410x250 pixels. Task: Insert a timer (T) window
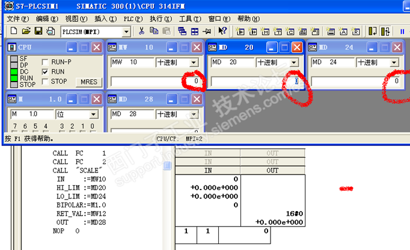[278, 32]
